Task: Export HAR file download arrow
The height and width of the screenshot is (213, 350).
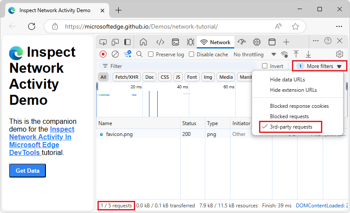Action: [308, 54]
